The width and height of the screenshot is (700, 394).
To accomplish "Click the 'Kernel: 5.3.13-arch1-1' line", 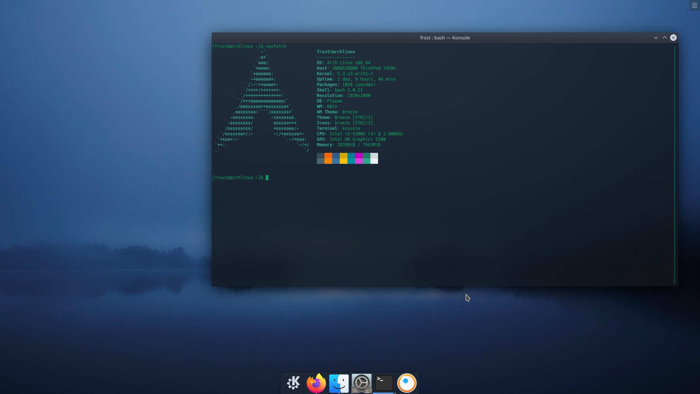I will (x=345, y=74).
